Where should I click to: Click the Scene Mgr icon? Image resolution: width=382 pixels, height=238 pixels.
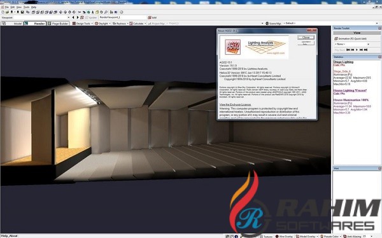267,24
